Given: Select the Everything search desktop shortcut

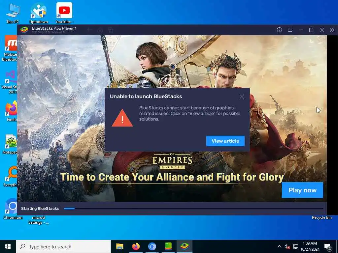Looking at the screenshot, I should (10, 177).
